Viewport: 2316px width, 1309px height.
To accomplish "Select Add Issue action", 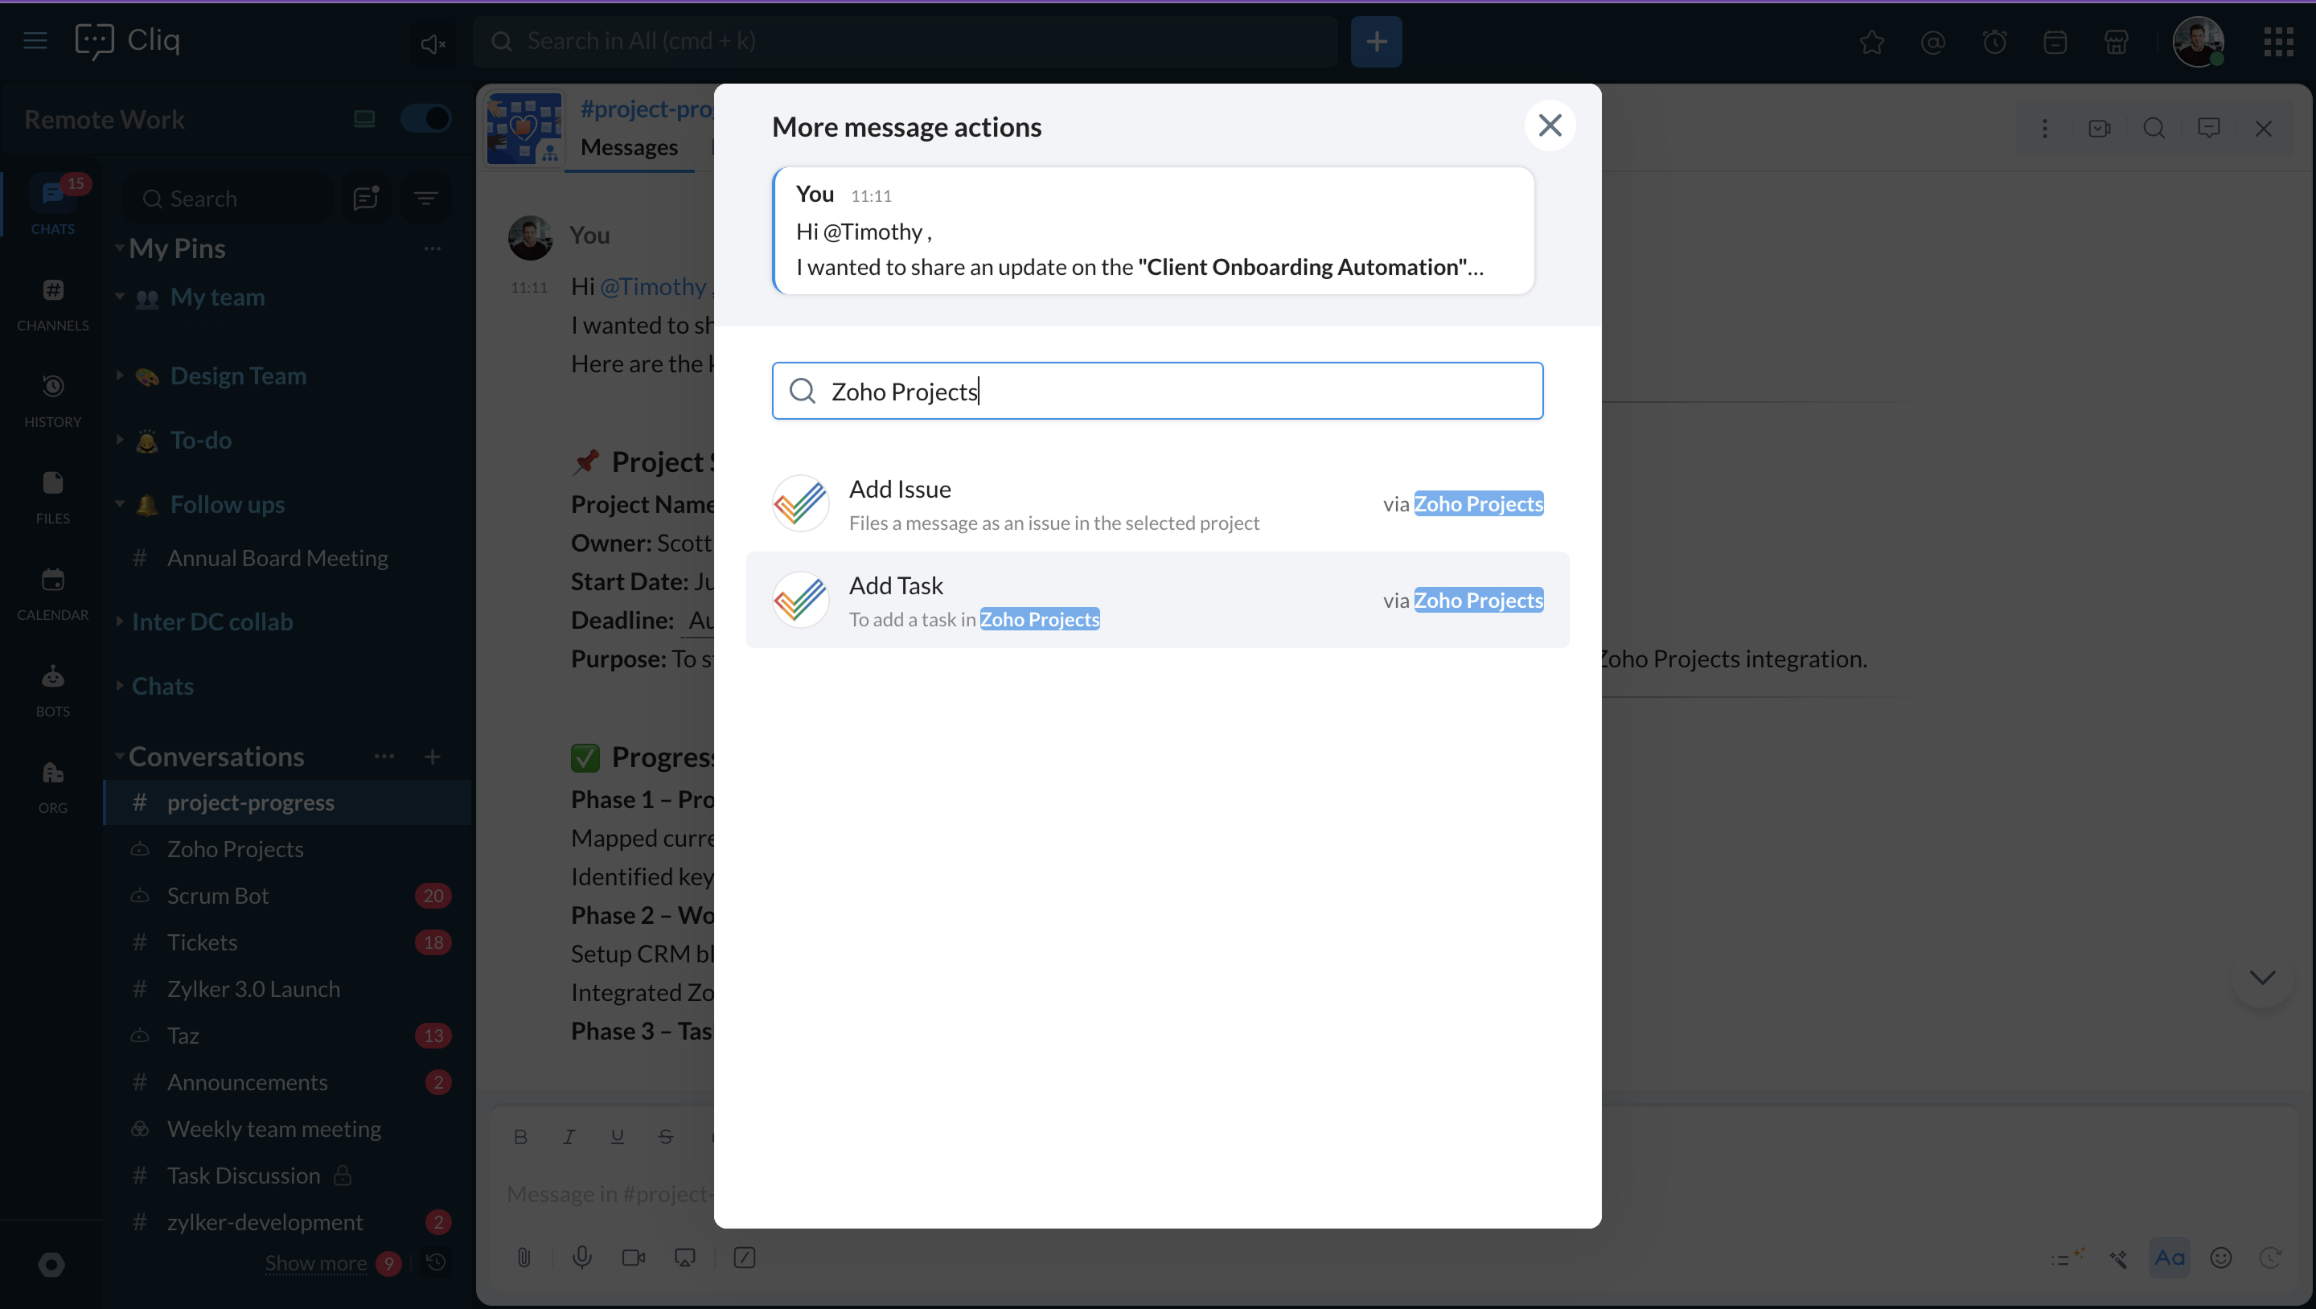I will (x=1157, y=503).
